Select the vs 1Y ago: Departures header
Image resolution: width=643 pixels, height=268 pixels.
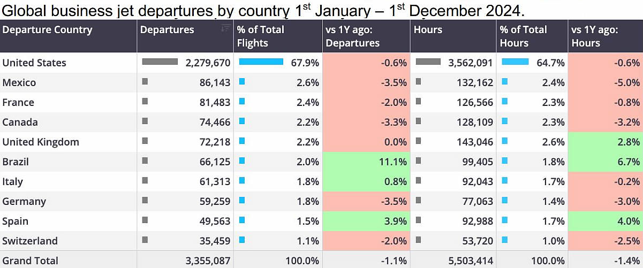[x=352, y=36]
